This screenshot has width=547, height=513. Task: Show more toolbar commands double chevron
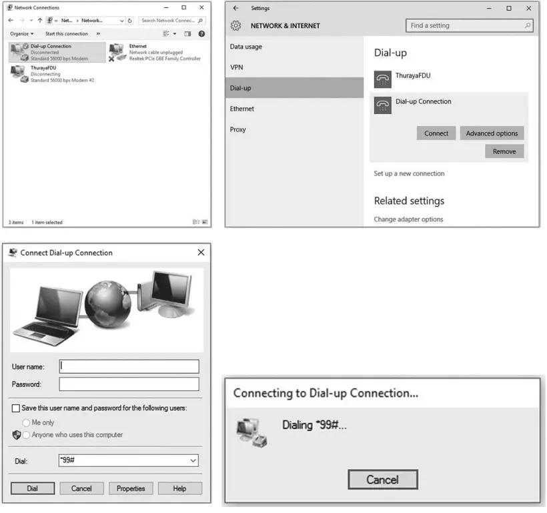pyautogui.click(x=98, y=34)
